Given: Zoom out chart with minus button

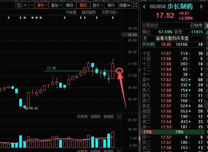Looking at the screenshot, I should click(x=32, y=5).
